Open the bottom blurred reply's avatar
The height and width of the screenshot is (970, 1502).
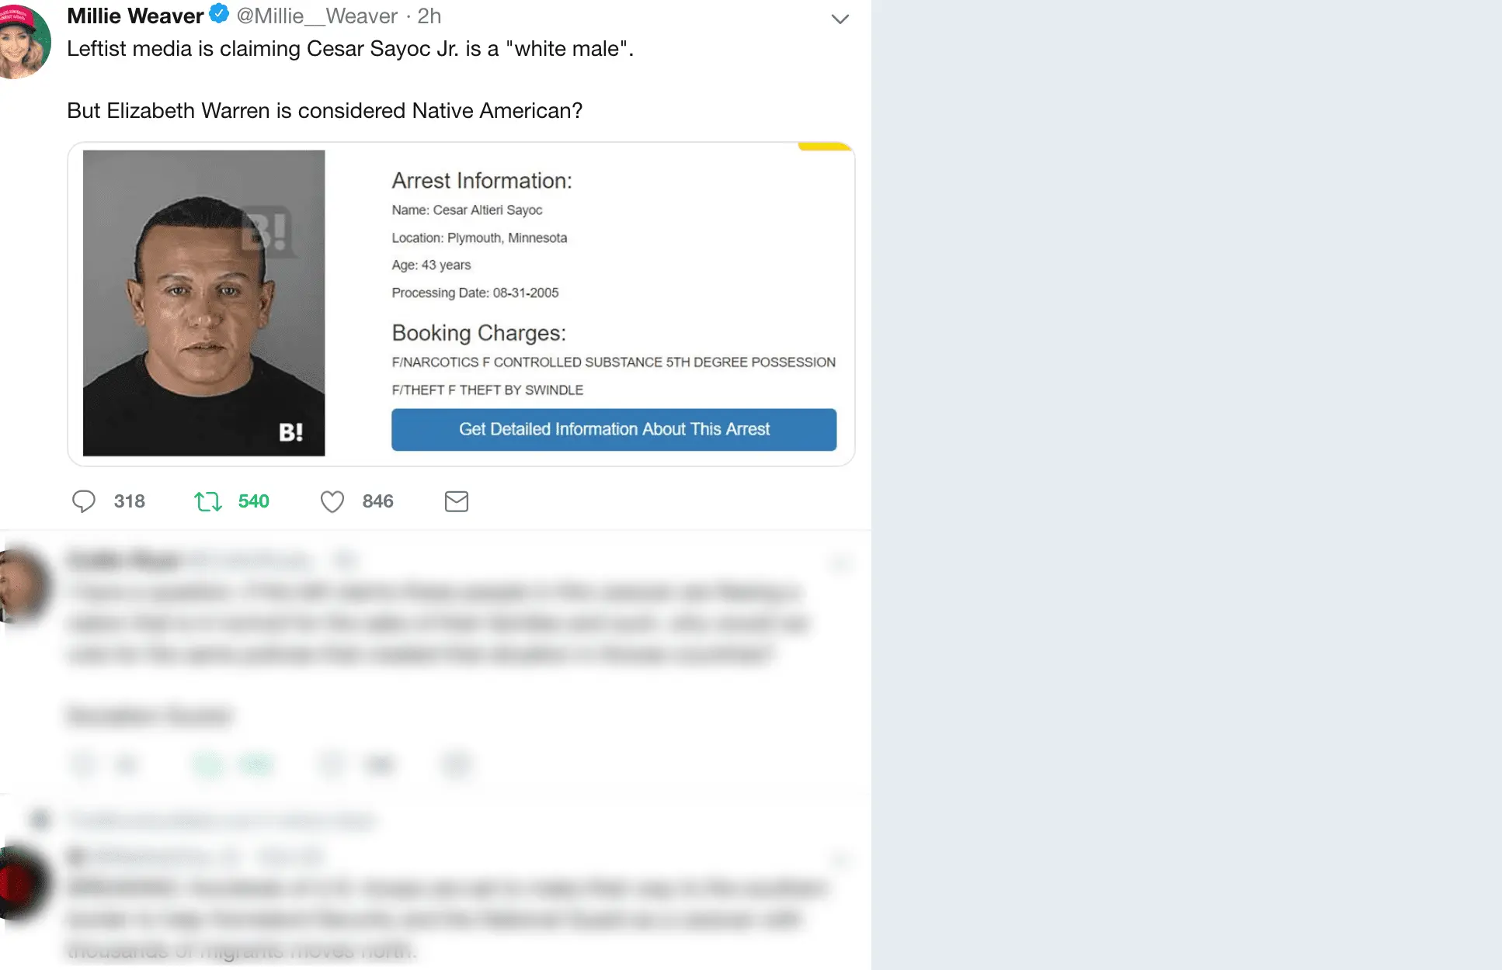pos(22,882)
